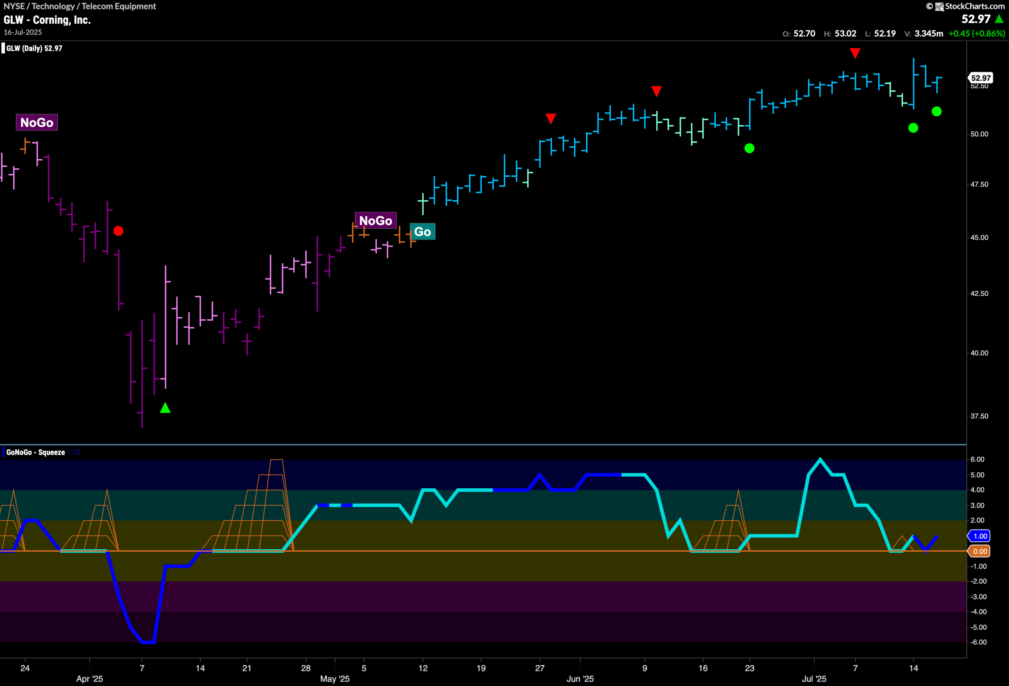Click the last green circle marker under July 16 bar

coord(936,112)
